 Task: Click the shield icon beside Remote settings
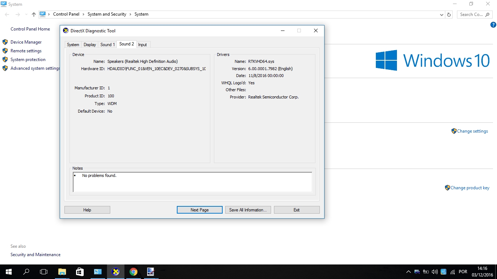click(5, 51)
